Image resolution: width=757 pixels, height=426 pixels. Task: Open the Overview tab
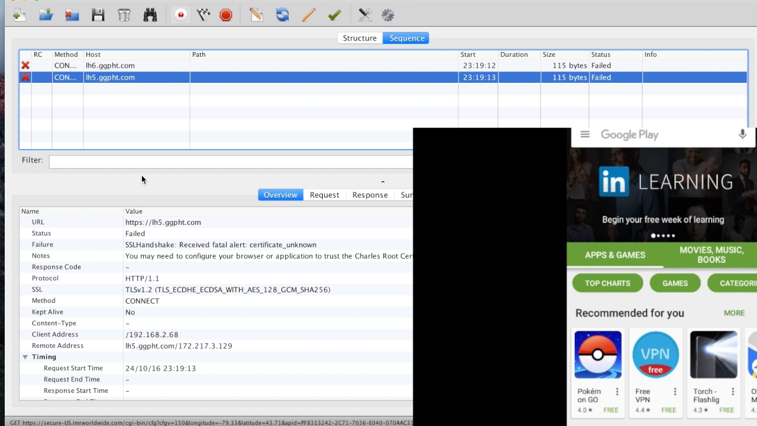pyautogui.click(x=280, y=195)
